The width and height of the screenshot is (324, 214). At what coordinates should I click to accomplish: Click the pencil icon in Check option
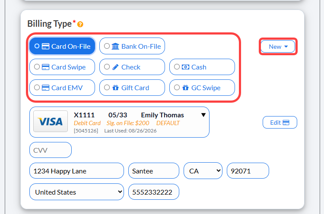pos(115,67)
